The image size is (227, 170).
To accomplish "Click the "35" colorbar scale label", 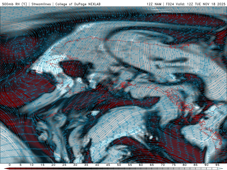I will (x=86, y=165).
